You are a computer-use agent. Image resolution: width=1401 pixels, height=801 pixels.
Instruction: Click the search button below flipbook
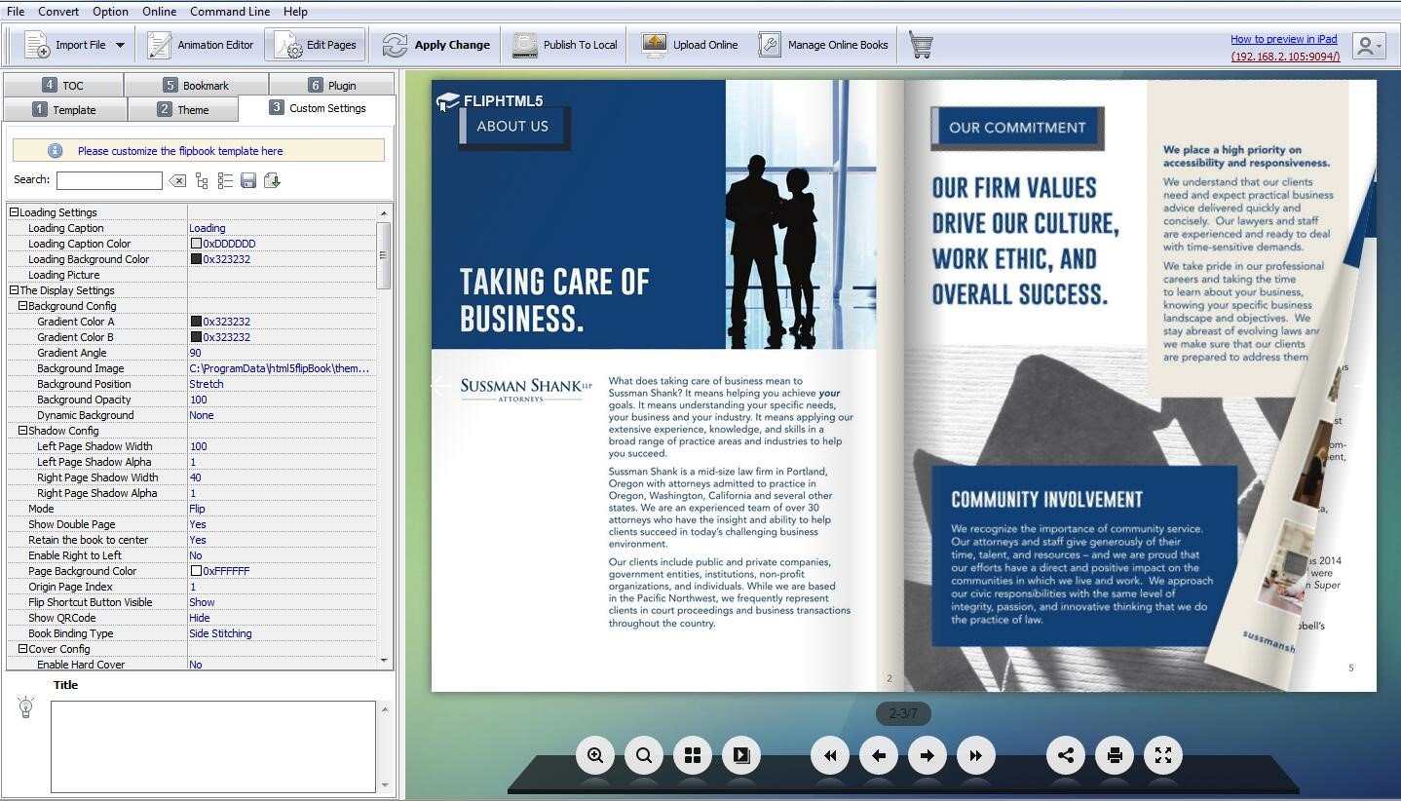(x=644, y=755)
